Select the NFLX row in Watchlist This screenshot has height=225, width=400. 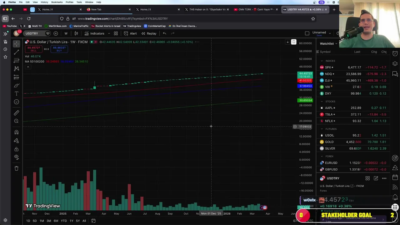[354, 121]
